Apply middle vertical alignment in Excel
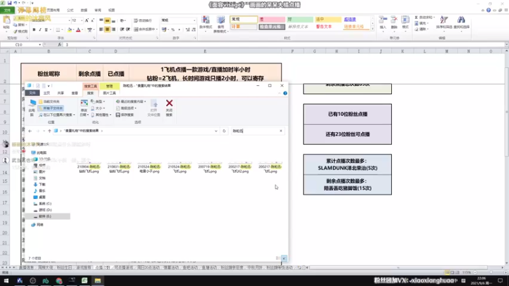The image size is (509, 286). 107,21
